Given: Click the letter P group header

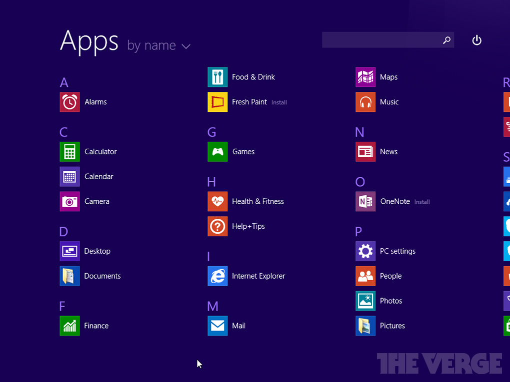Looking at the screenshot, I should pos(358,232).
